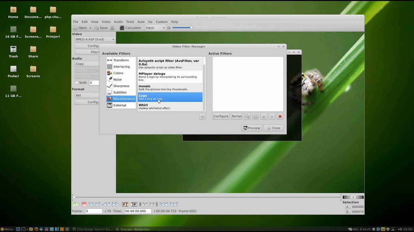Open the View menu

point(94,22)
